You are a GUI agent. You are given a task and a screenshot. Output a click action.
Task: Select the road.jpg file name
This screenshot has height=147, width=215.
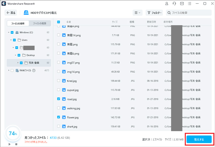[72, 99]
